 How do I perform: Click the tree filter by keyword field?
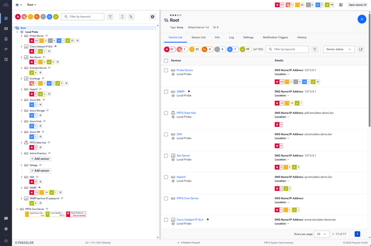pos(82,17)
